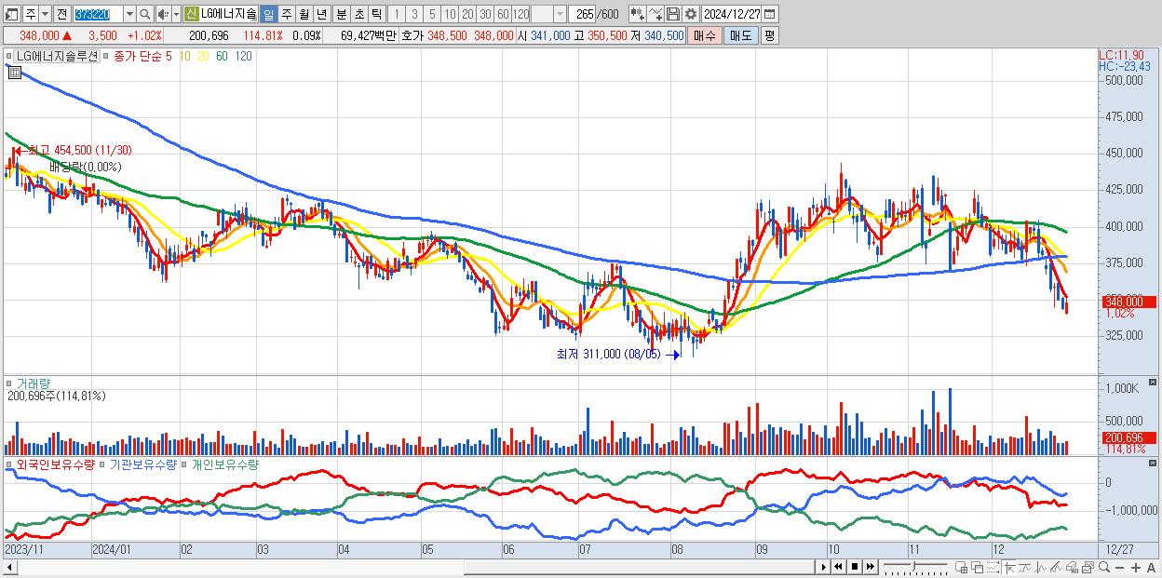Viewport: 1162px width, 578px height.
Task: Click the stock code field showing 373220
Action: point(97,14)
